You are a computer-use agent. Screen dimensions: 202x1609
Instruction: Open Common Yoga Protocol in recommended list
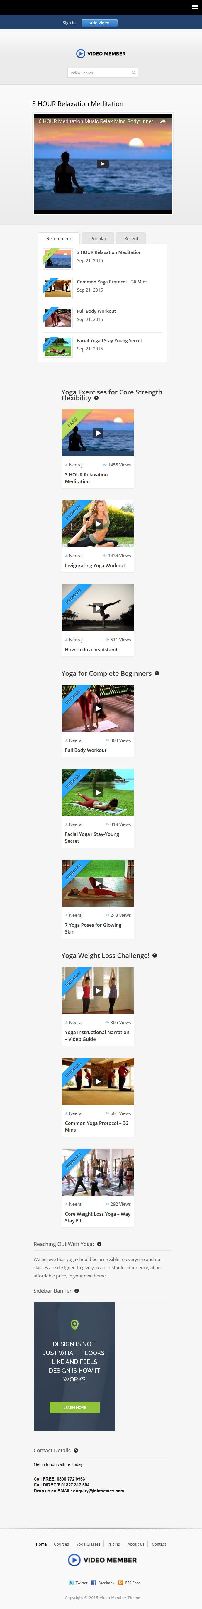click(112, 282)
